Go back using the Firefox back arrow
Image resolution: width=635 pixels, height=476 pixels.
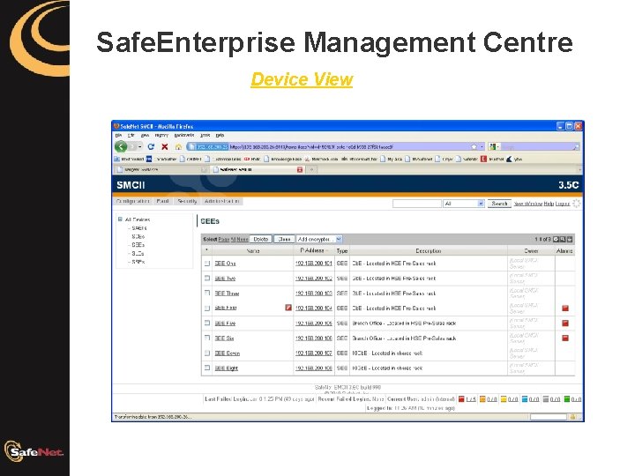121,146
